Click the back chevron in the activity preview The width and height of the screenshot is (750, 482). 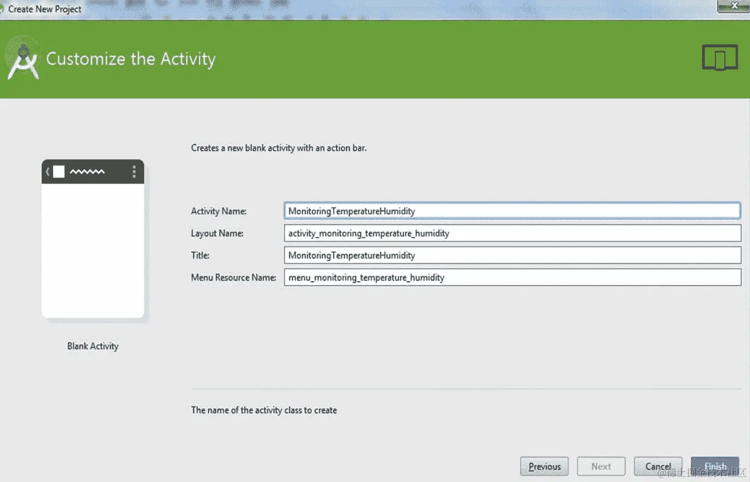(x=47, y=172)
